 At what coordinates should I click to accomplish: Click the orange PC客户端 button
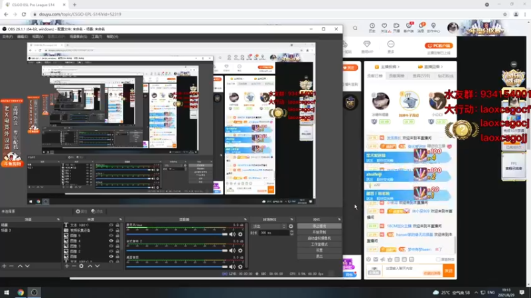coord(439,46)
